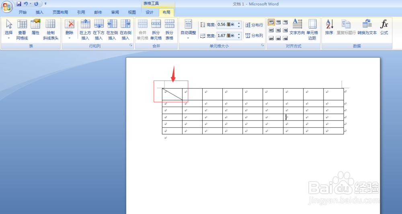
Task: Align cell text top right
Action: [285, 22]
